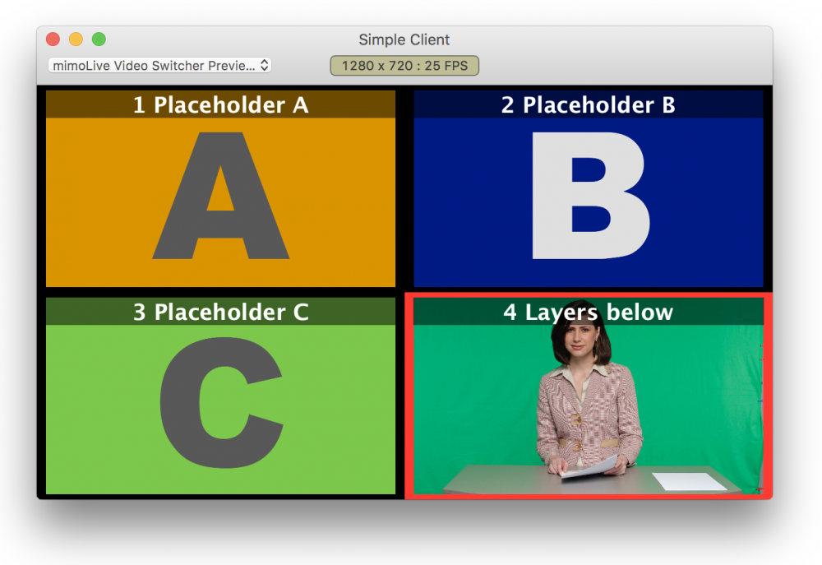Select the 4 Layers below video tile
The image size is (822, 565).
click(x=589, y=396)
